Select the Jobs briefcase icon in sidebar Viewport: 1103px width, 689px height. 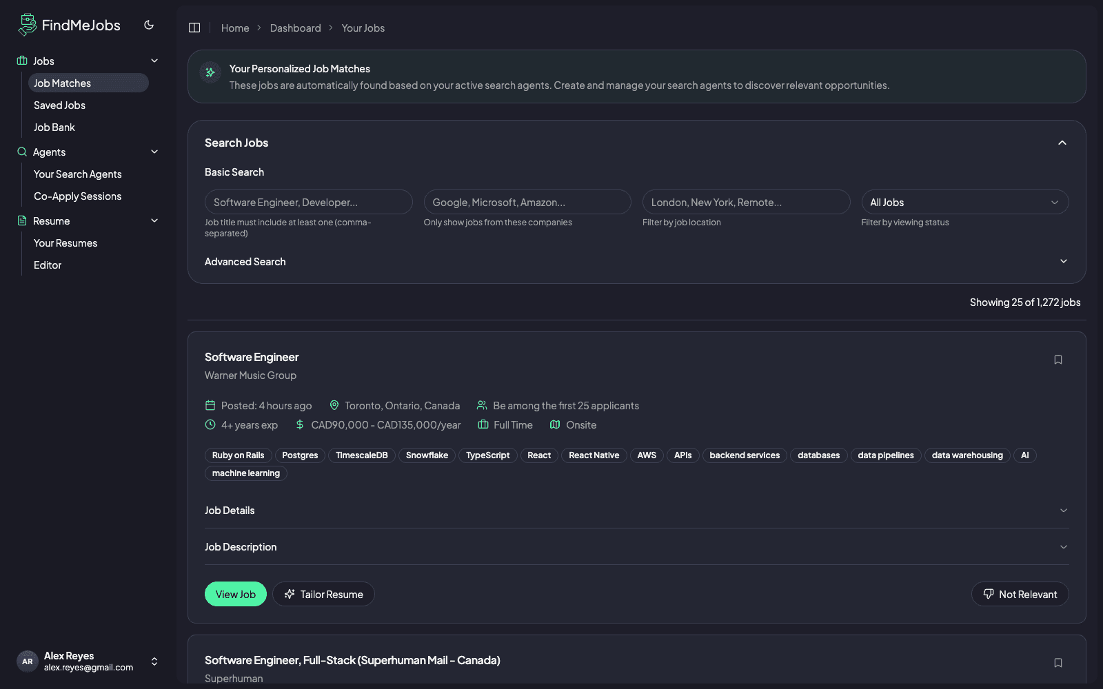pyautogui.click(x=21, y=61)
